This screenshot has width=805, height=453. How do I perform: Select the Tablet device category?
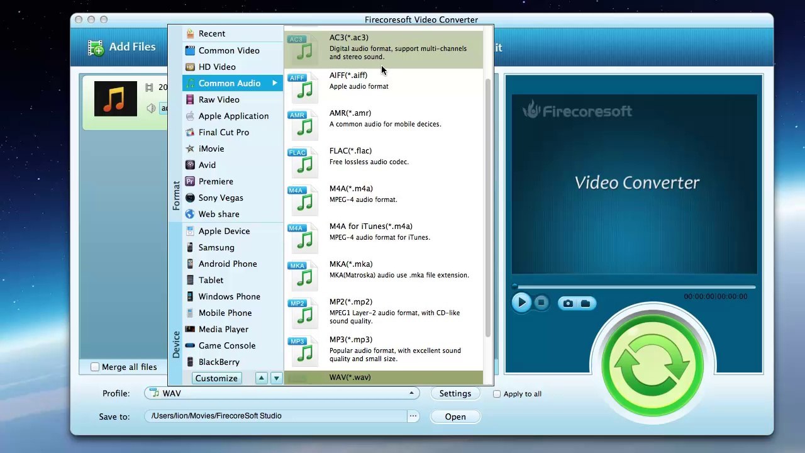pyautogui.click(x=233, y=280)
